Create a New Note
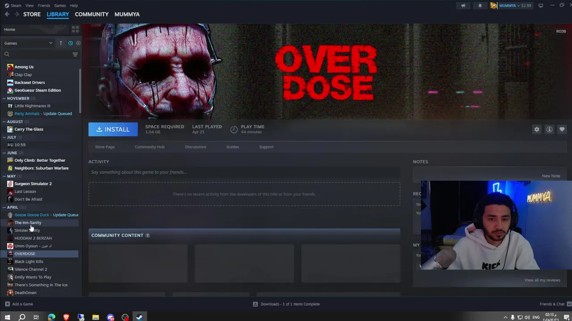572x321 pixels. point(551,176)
